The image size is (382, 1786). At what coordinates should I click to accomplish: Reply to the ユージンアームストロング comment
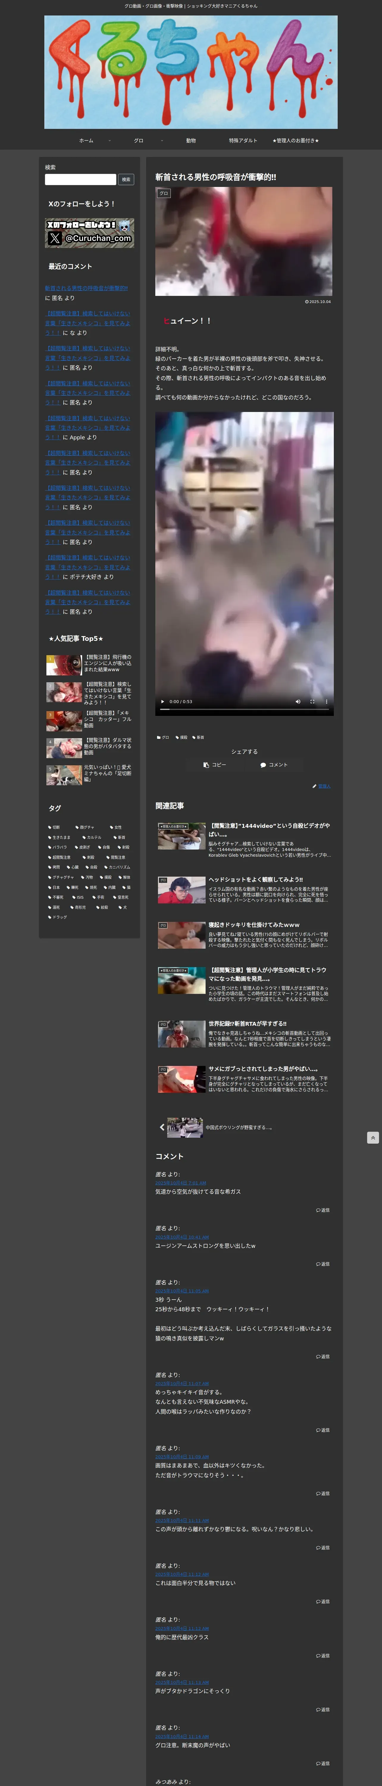[x=323, y=1264]
